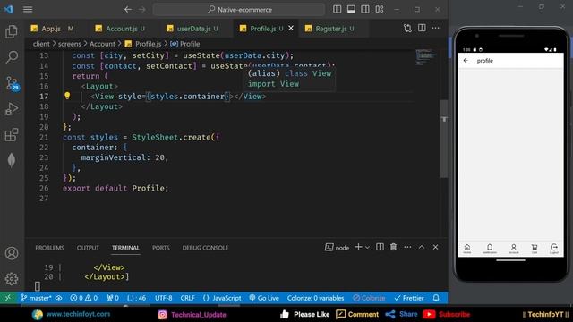Kill terminal with trash icon
The height and width of the screenshot is (322, 573).
pos(394,247)
